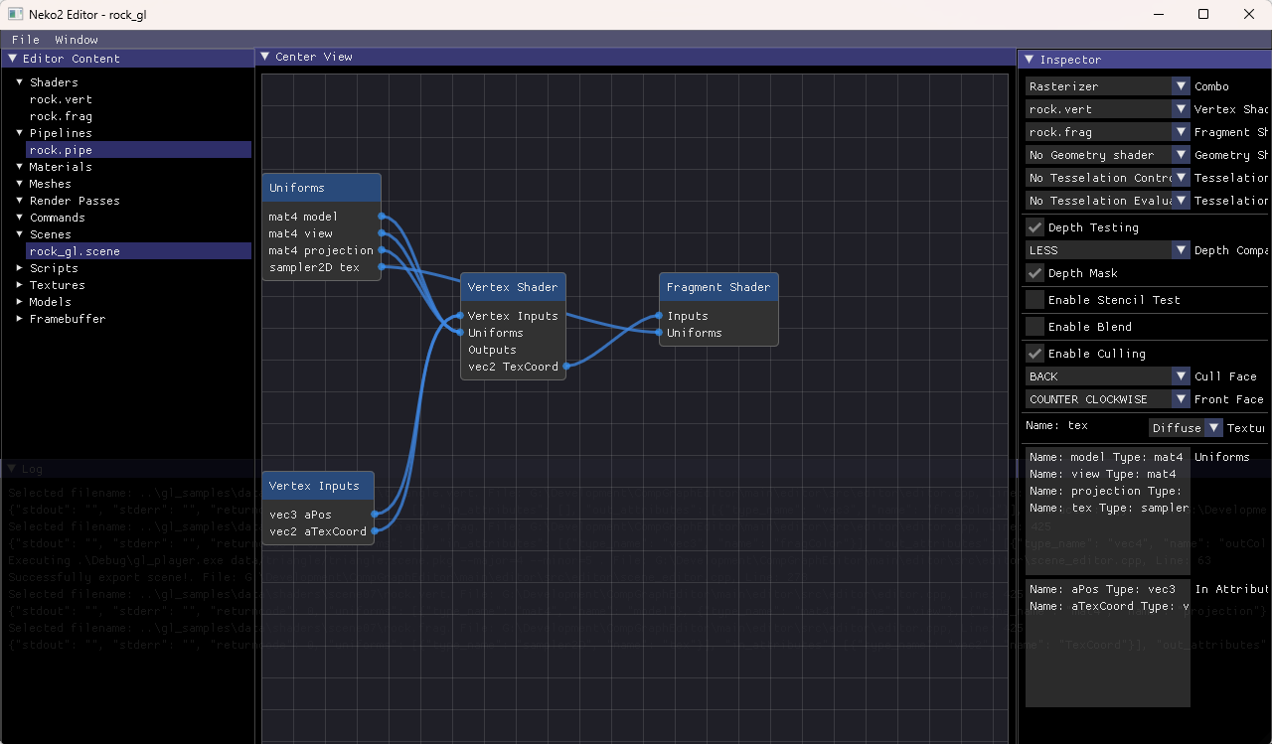Select rock.frag in the Shaders list
Image resolution: width=1272 pixels, height=744 pixels.
coord(61,116)
